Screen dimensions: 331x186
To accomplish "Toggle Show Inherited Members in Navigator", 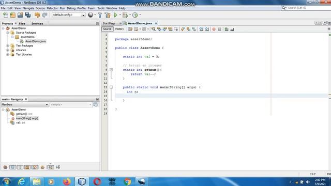I will coord(5,167).
